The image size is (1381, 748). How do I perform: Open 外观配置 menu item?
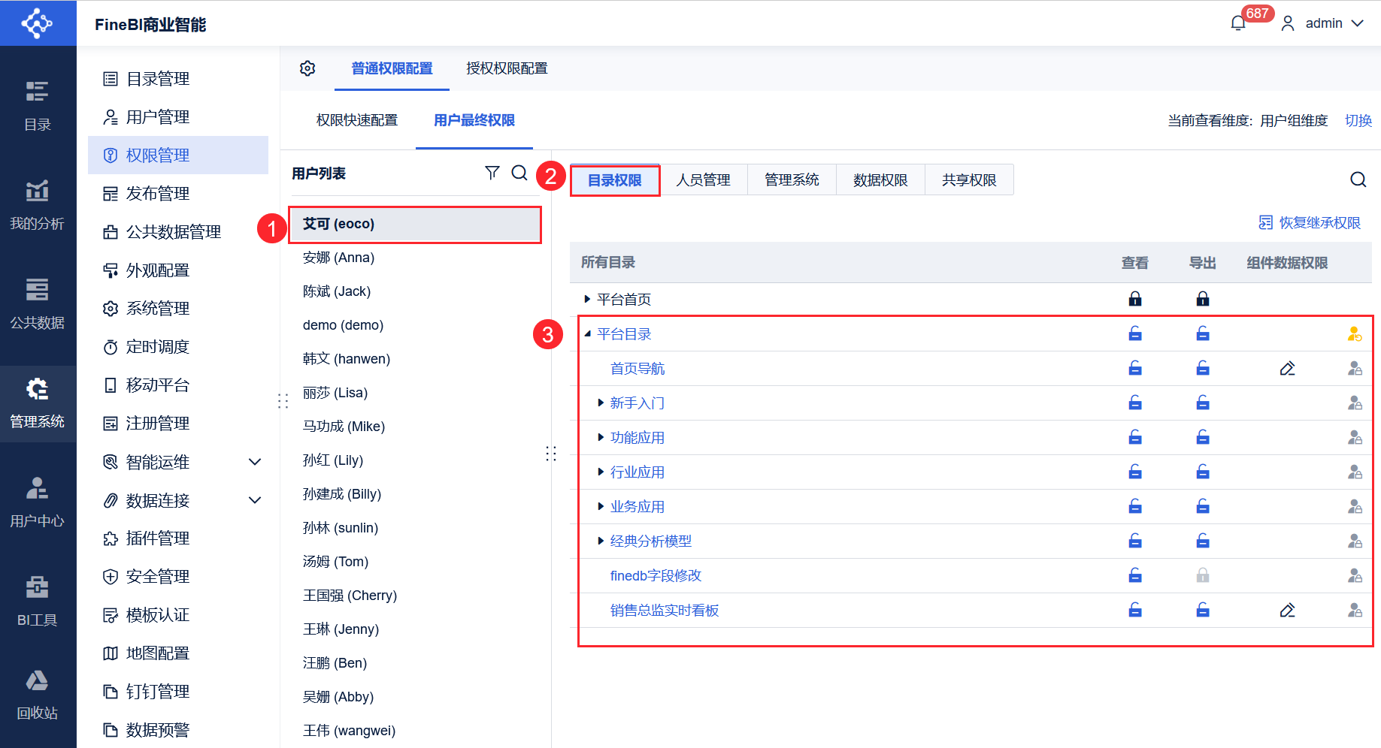(x=178, y=270)
